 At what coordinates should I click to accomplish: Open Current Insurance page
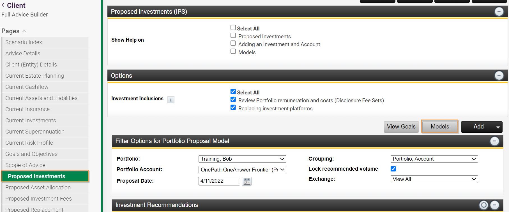pos(45,109)
